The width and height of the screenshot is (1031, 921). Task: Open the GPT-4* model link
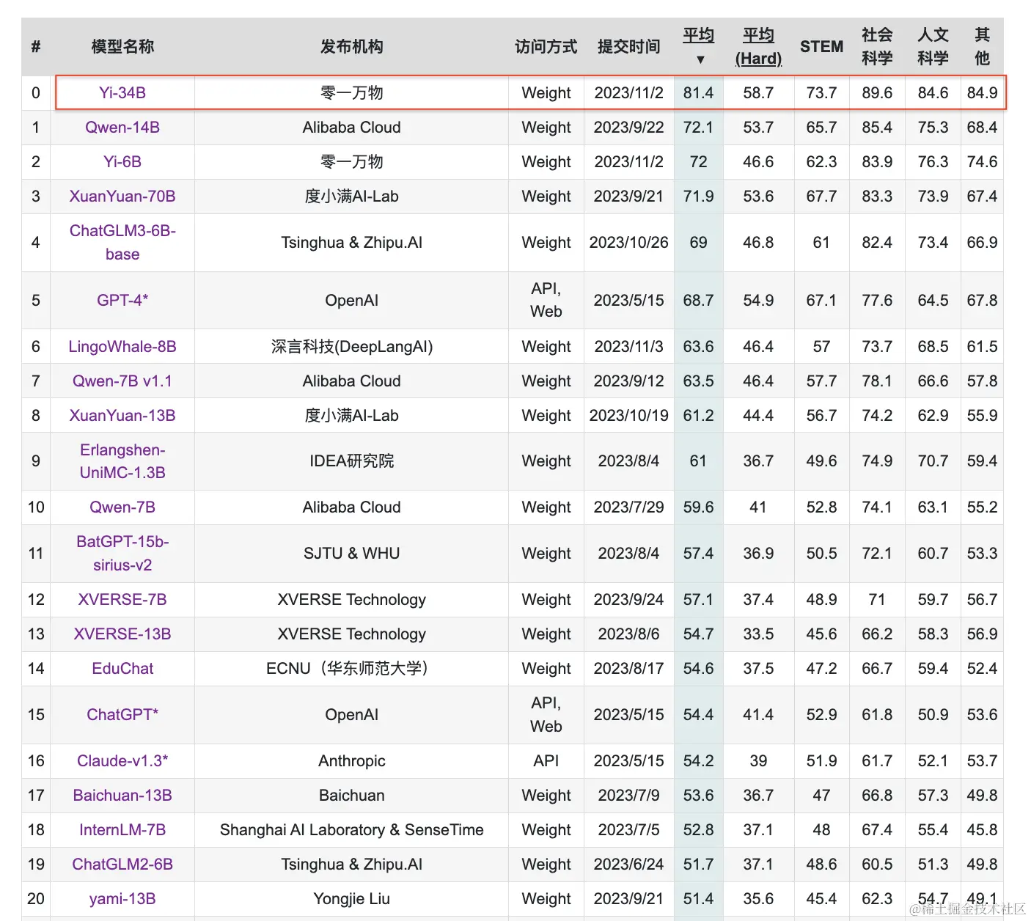coord(122,301)
